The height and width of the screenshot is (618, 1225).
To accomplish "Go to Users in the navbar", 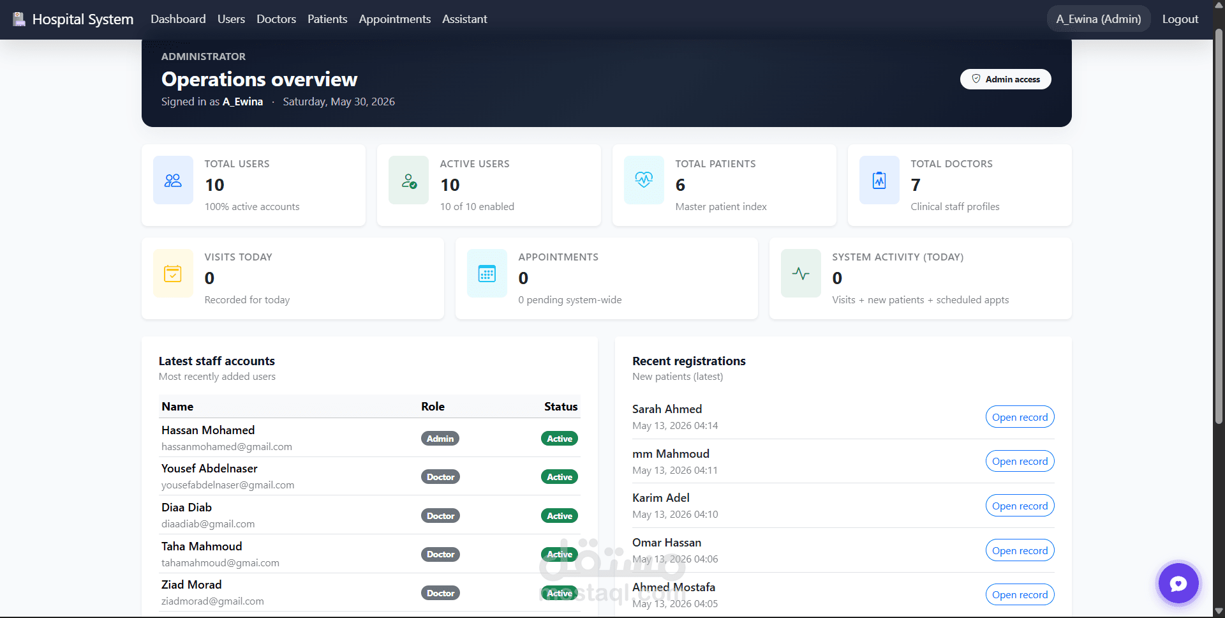I will (231, 19).
